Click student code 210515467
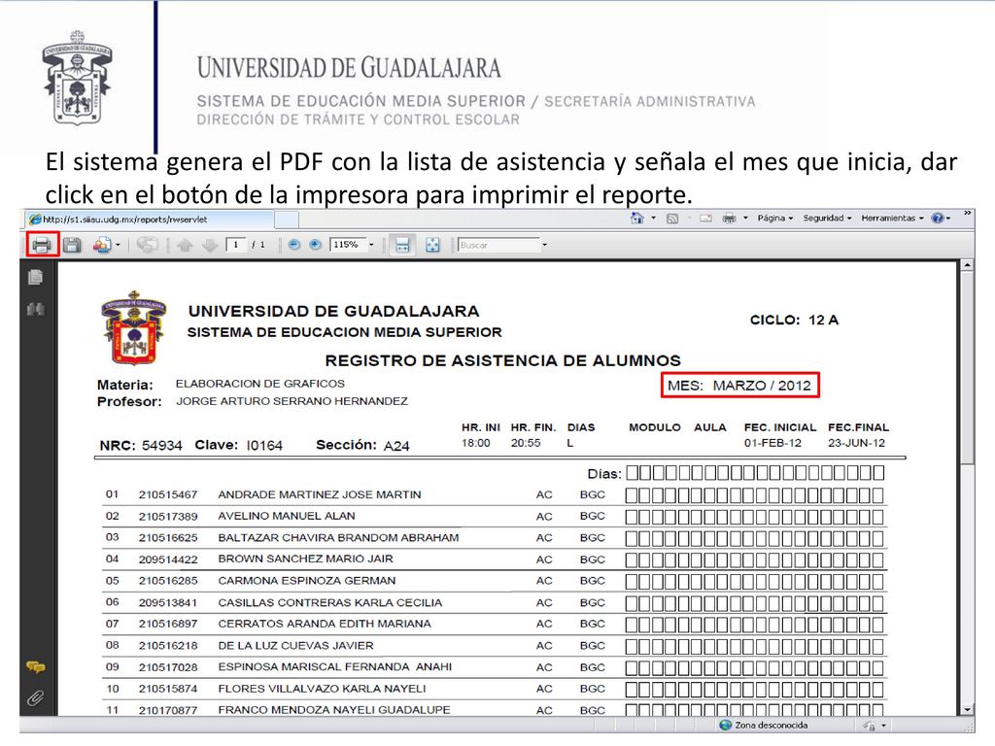This screenshot has width=995, height=746. [x=168, y=494]
